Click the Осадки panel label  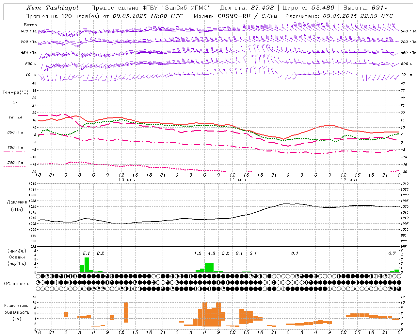click(17, 257)
